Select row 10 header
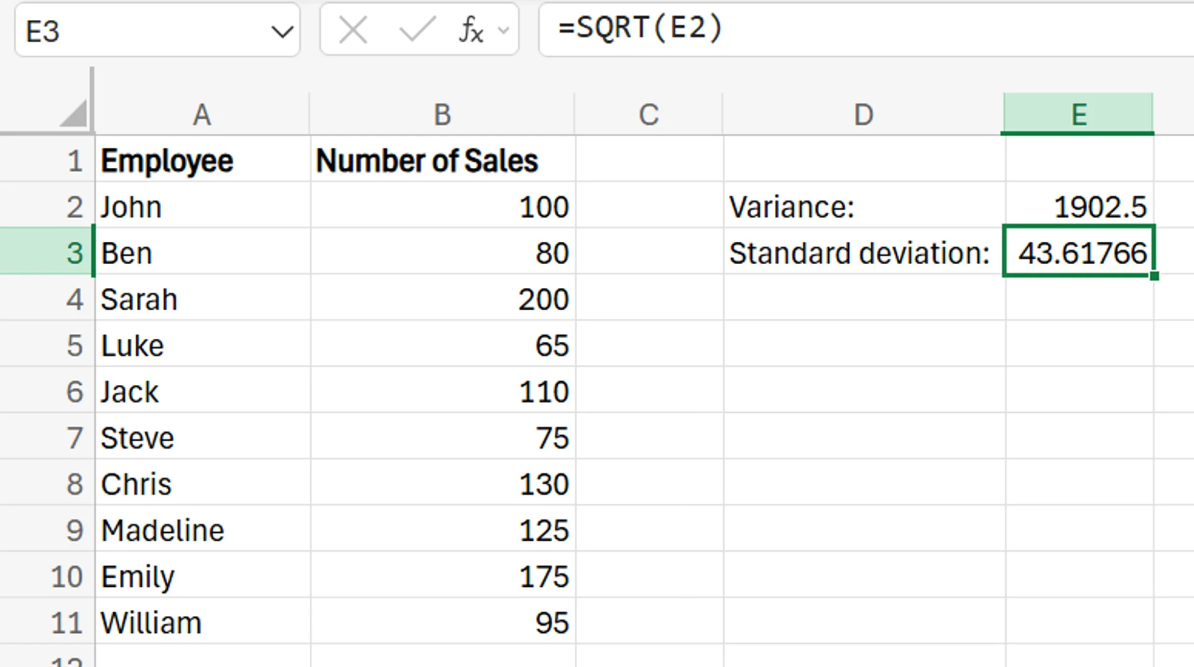This screenshot has height=667, width=1194. click(47, 576)
